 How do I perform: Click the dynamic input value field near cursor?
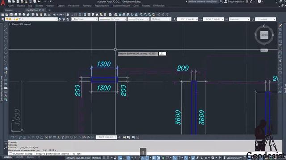pyautogui.click(x=162, y=54)
